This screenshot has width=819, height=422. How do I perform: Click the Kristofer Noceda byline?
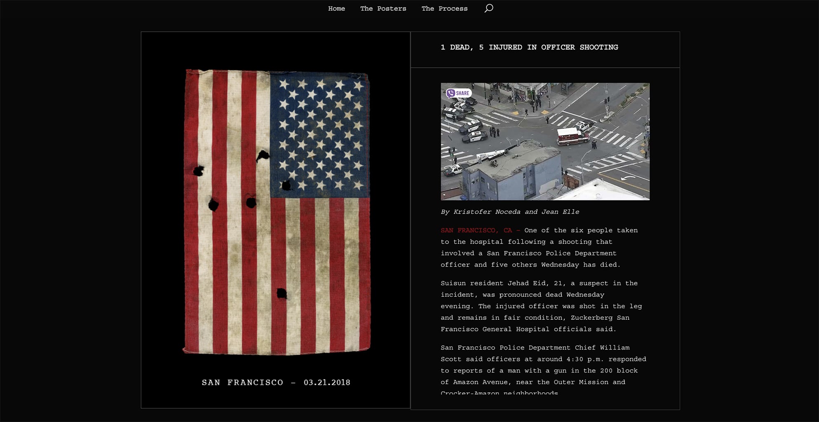509,212
